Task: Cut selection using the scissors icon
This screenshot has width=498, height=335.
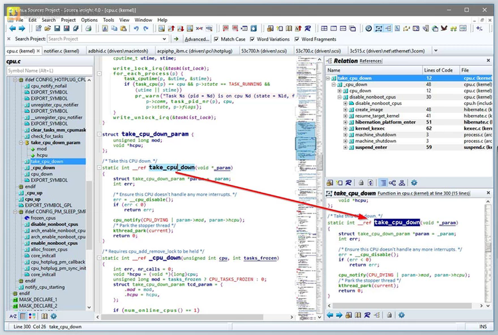Action: [x=105, y=29]
